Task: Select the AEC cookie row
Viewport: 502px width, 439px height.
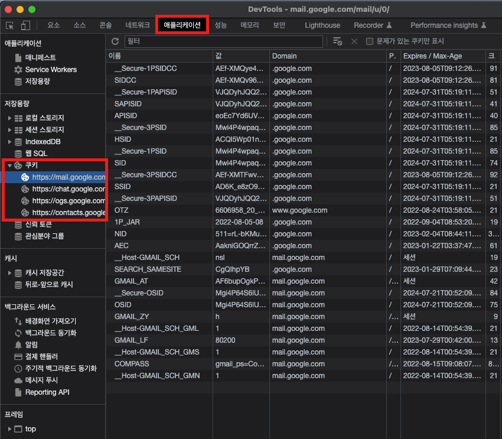Action: tap(304, 246)
